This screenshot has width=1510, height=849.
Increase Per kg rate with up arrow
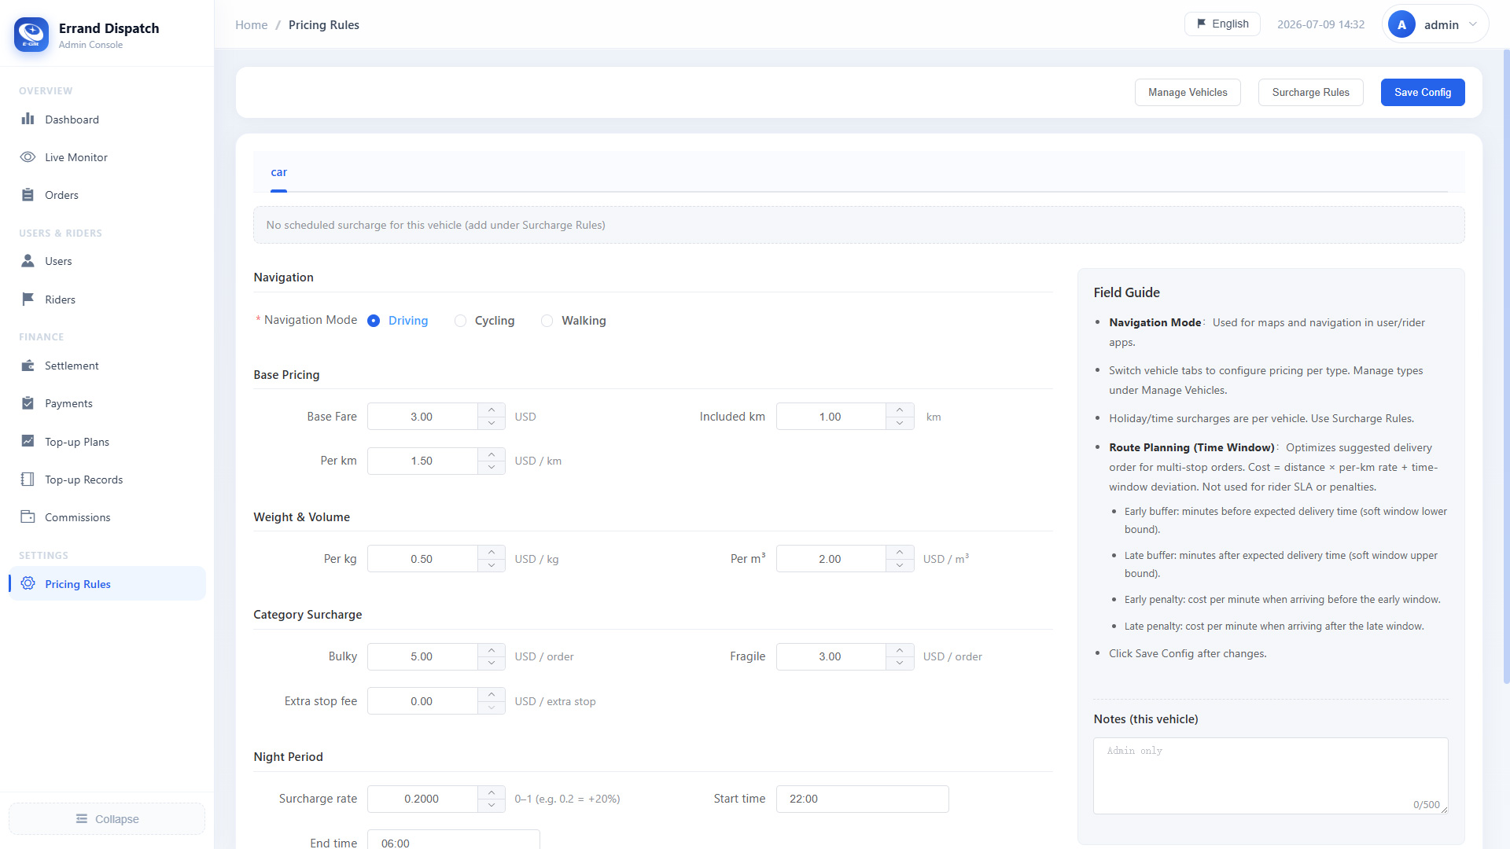tap(492, 553)
